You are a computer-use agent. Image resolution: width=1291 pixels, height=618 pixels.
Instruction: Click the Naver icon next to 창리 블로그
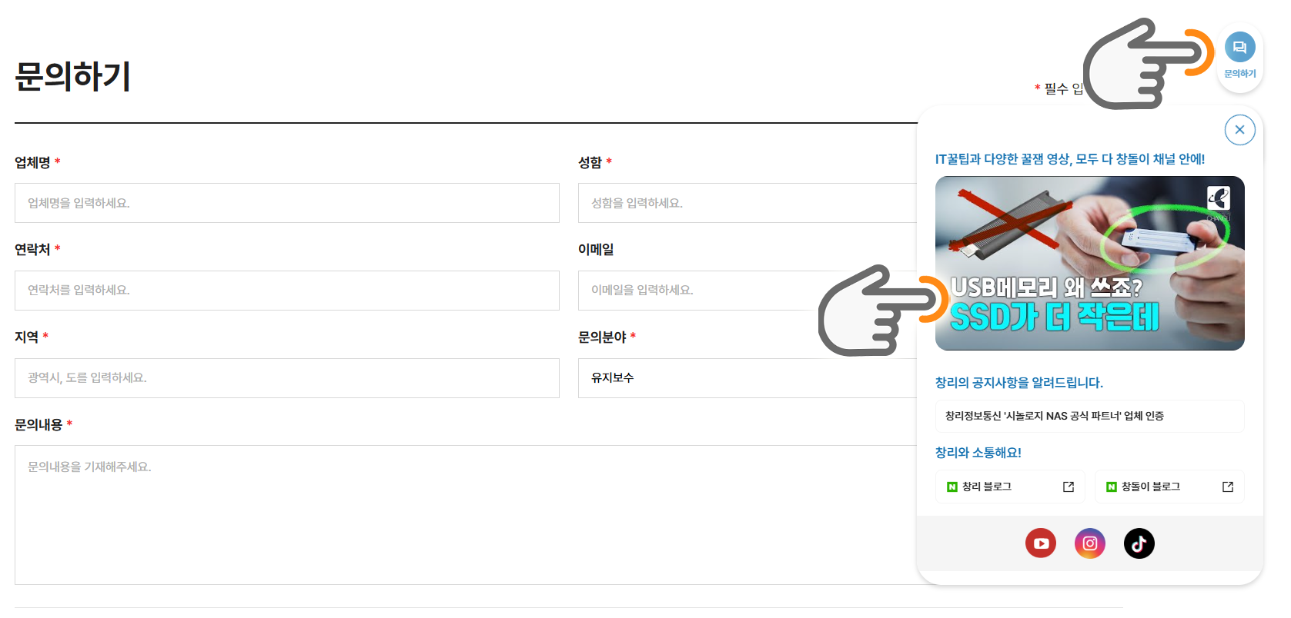pyautogui.click(x=952, y=487)
